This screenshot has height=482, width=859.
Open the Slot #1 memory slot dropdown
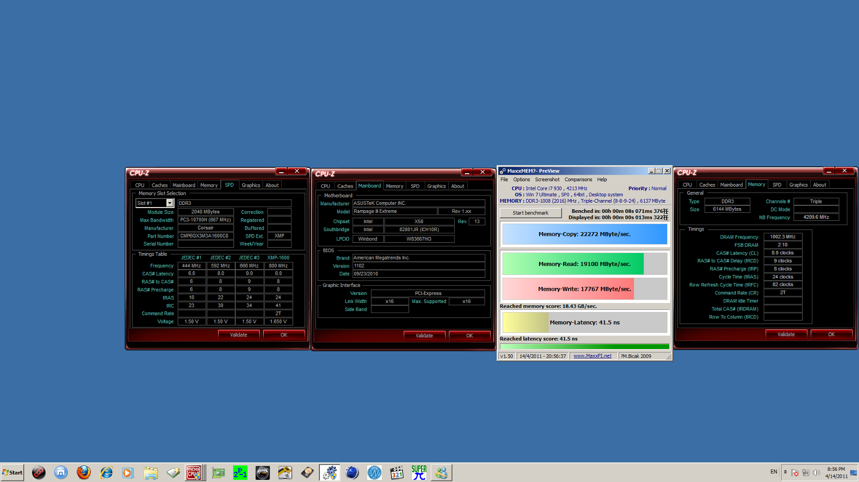click(170, 203)
